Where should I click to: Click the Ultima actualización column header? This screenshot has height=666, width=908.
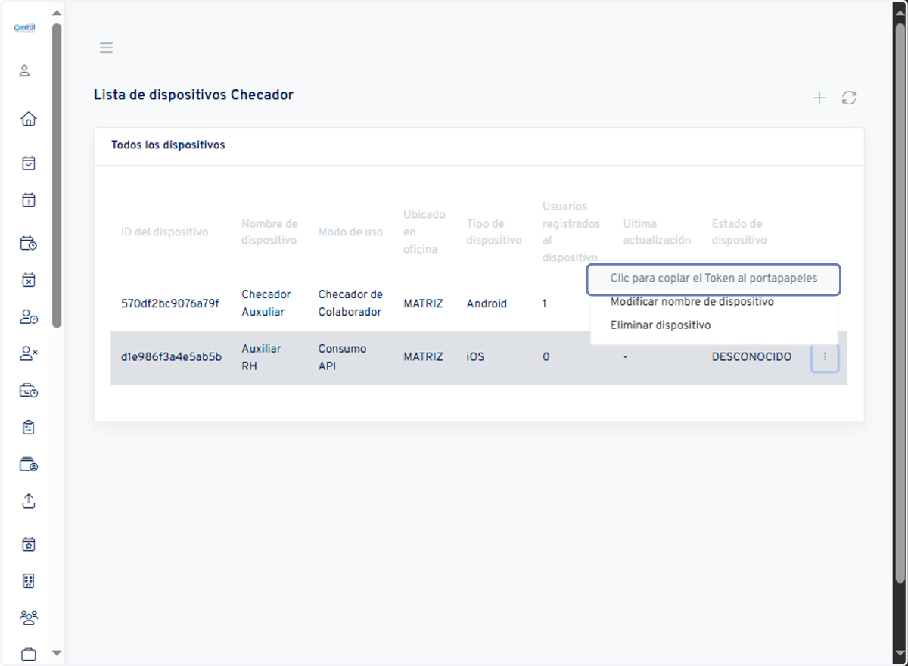(657, 232)
